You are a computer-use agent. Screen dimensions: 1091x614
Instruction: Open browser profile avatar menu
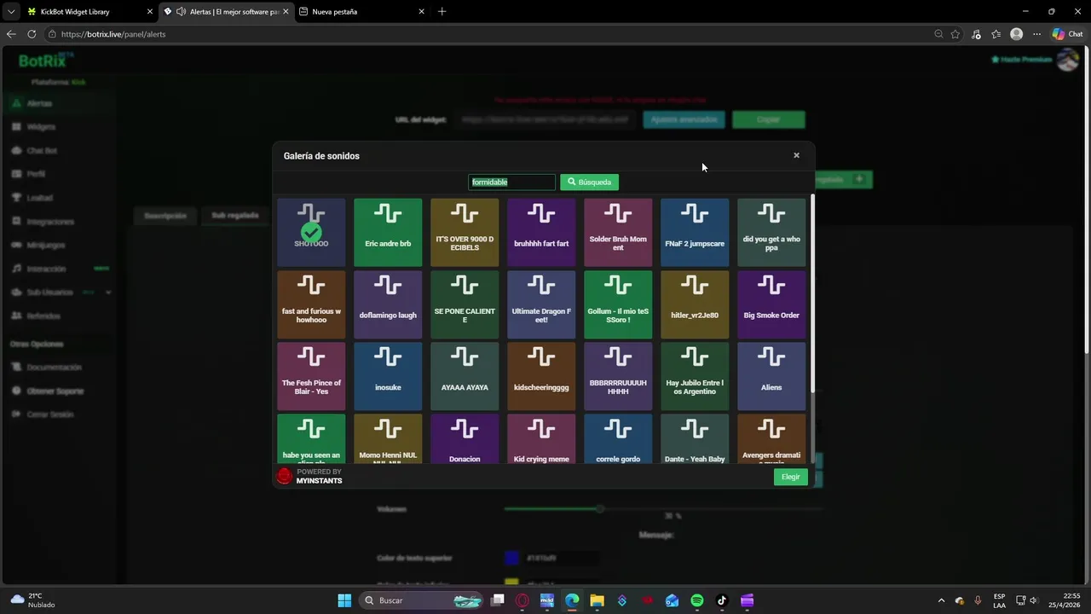[1016, 34]
